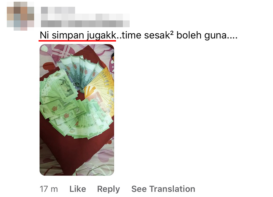
Task: Reply to the comment
Action: pos(109,189)
